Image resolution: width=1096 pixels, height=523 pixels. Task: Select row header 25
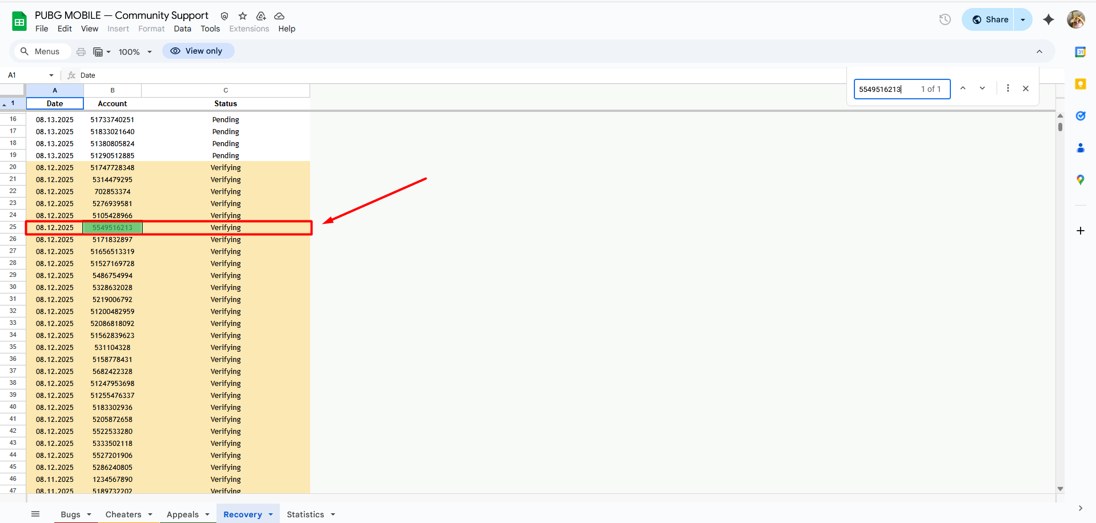pos(13,227)
